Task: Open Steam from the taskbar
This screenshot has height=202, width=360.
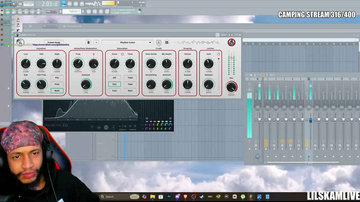Action: [x=202, y=197]
